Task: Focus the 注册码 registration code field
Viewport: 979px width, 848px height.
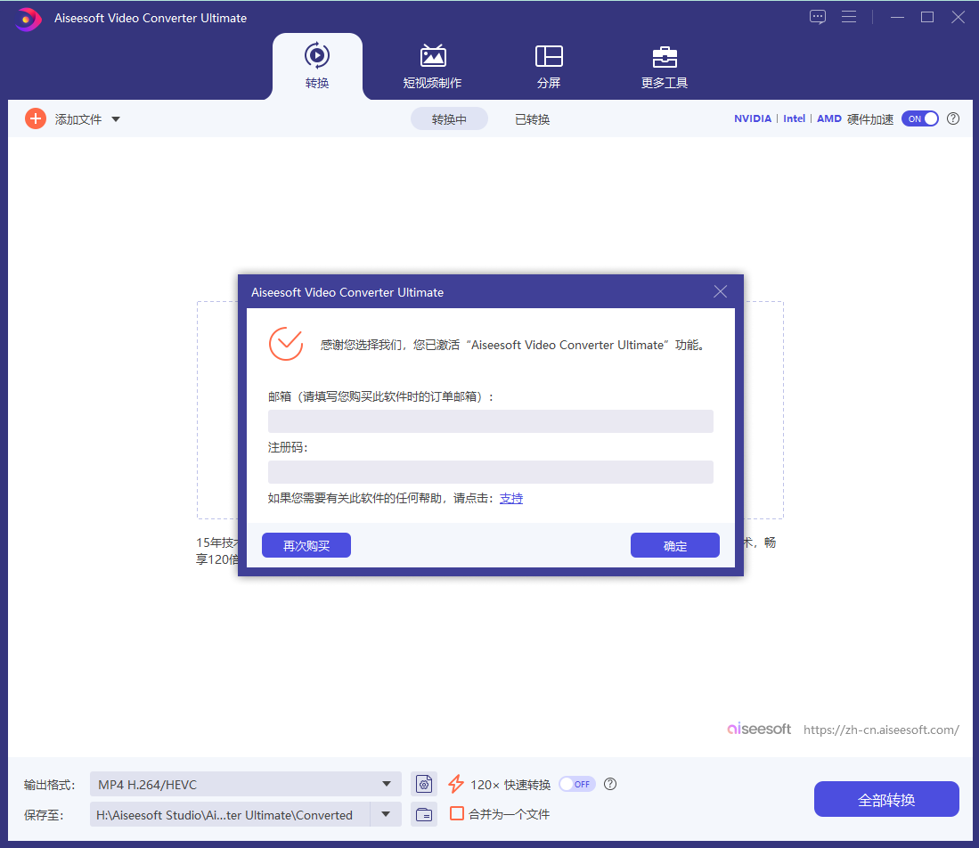Action: tap(491, 472)
